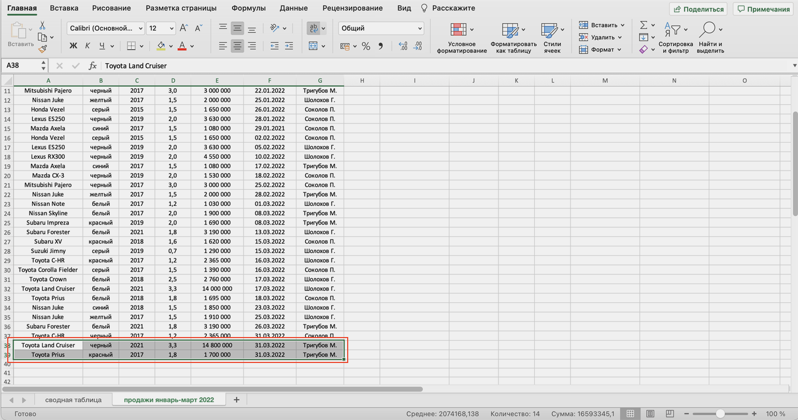This screenshot has height=420, width=798.
Task: Decrease decimal places
Action: tap(418, 46)
